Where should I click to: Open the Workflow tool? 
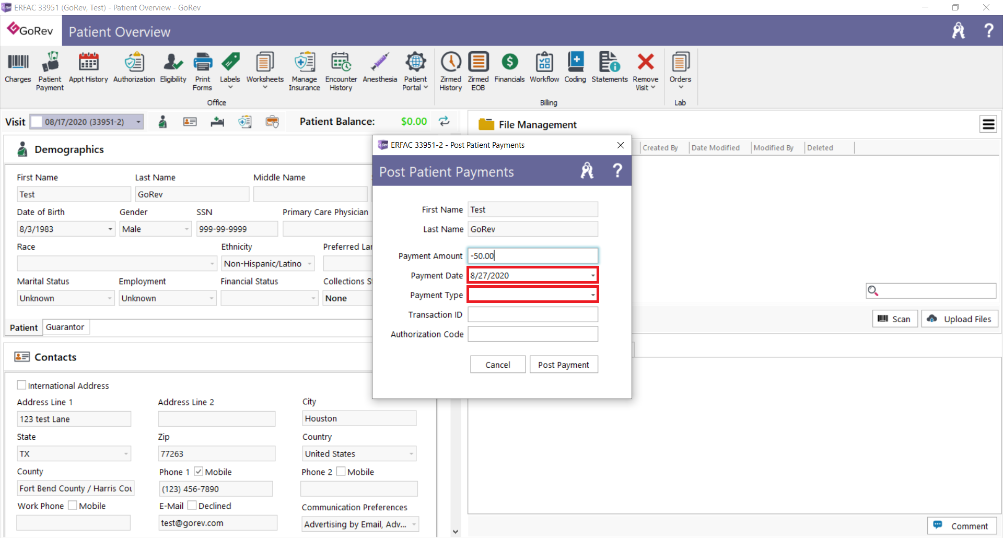[x=544, y=68]
